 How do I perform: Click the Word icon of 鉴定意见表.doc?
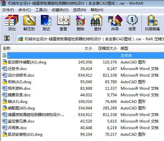tap(5, 121)
